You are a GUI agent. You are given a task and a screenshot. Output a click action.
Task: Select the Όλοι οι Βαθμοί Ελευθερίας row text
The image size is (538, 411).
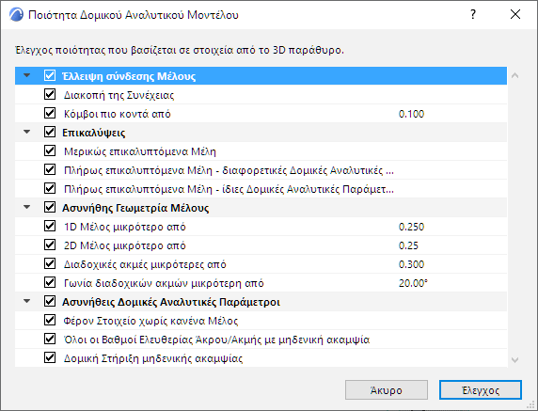point(217,340)
